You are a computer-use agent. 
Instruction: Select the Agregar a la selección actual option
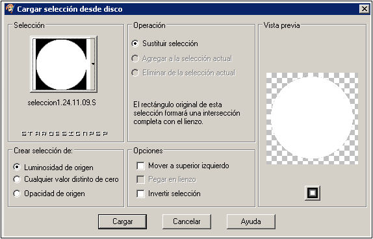[135, 58]
